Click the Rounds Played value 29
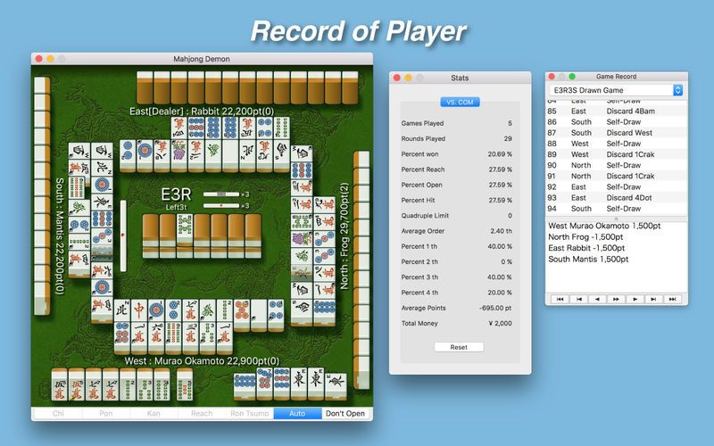This screenshot has width=714, height=446. tap(508, 139)
